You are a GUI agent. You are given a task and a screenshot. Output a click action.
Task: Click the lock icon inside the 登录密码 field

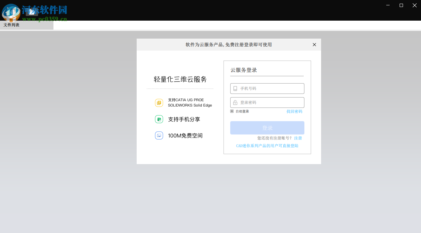(235, 102)
